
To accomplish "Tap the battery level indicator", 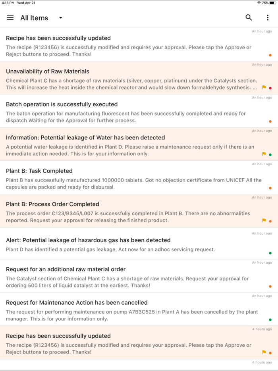I will tap(272, 2).
